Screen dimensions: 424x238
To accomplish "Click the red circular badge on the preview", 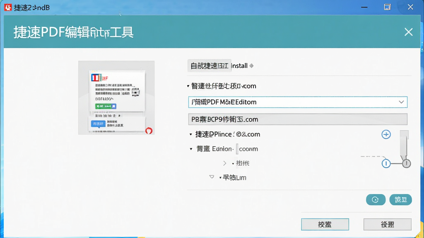I will pyautogui.click(x=149, y=131).
